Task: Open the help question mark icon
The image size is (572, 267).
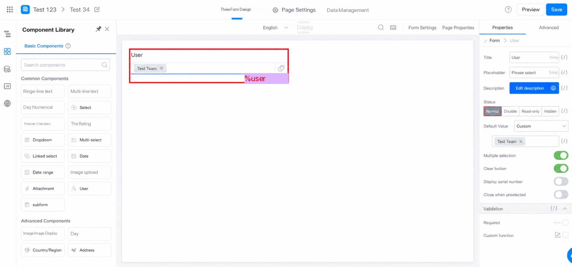Action: pyautogui.click(x=508, y=10)
